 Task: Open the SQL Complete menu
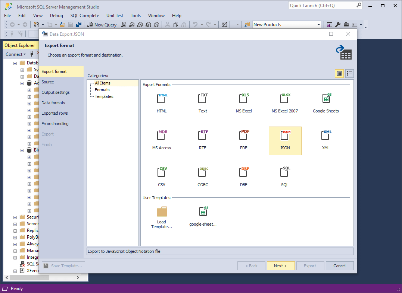(84, 16)
